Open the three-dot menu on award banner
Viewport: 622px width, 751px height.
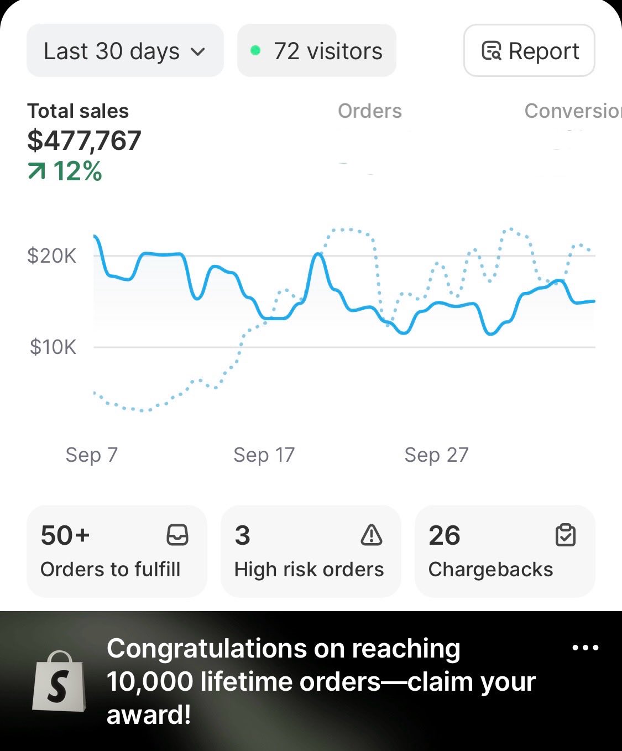[586, 648]
